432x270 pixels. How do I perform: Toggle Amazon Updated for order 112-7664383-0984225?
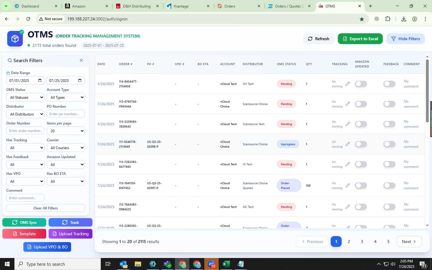tap(361, 207)
